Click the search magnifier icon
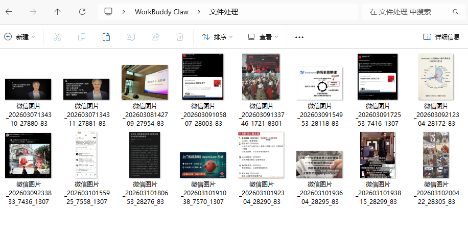This screenshot has height=231, width=468. point(455,12)
